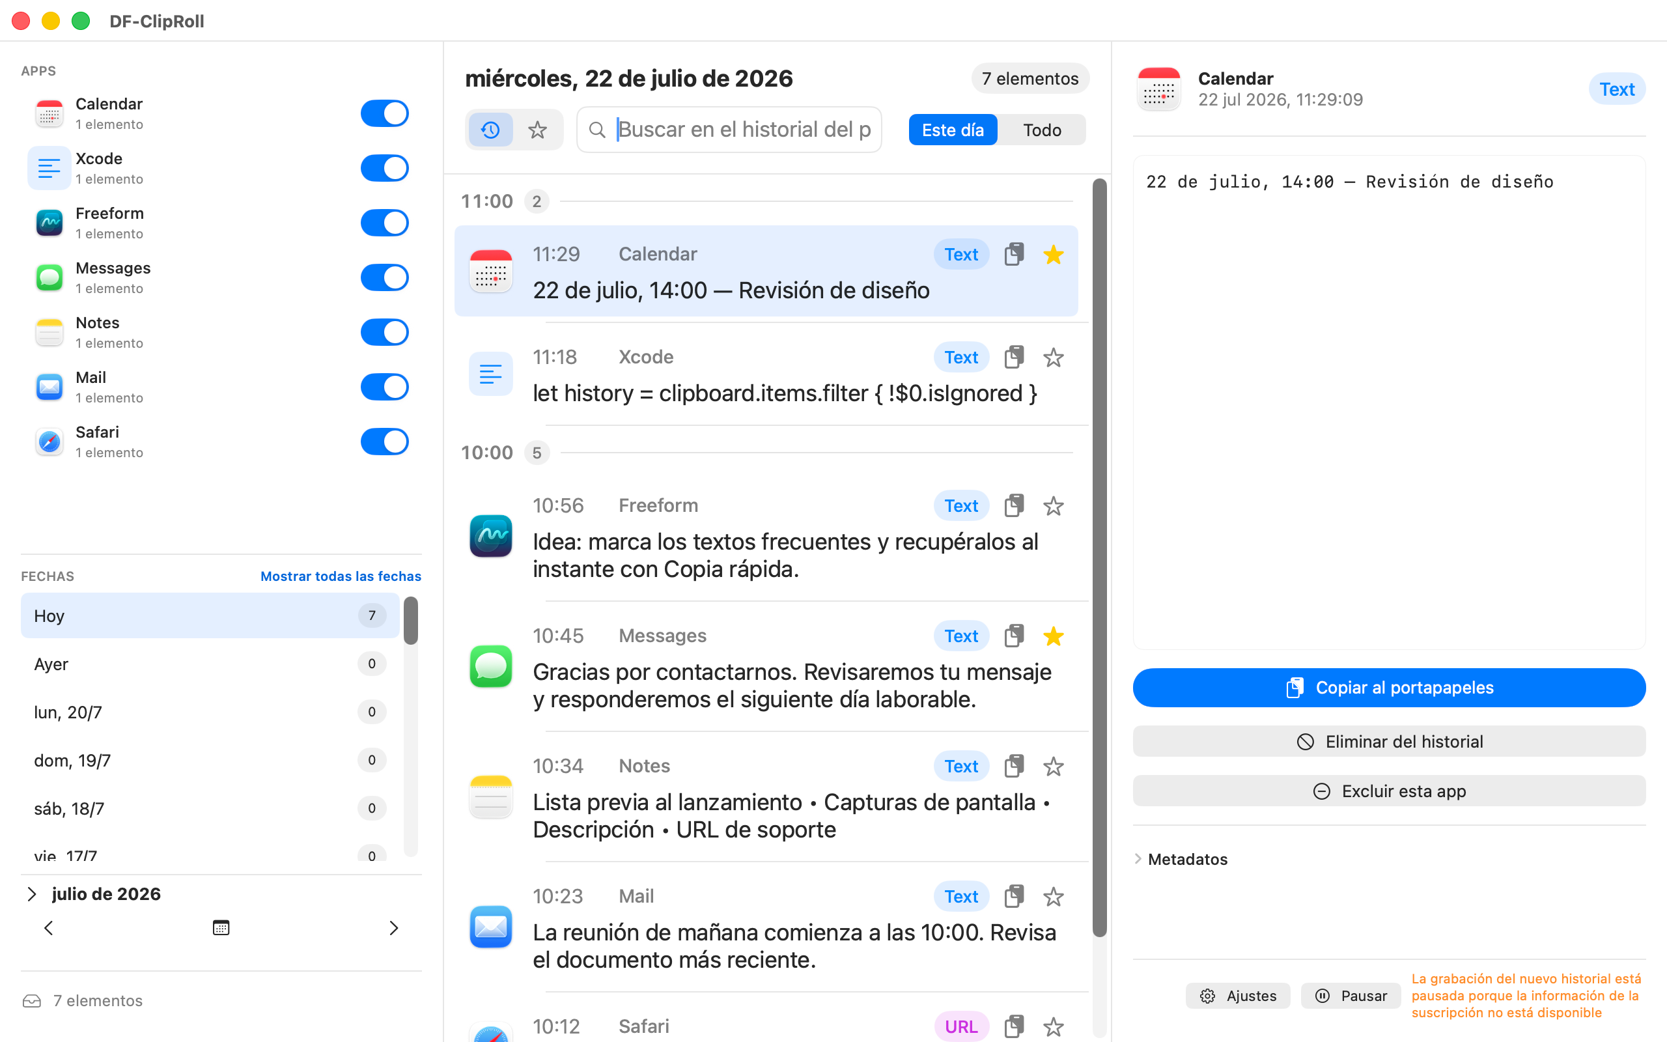The width and height of the screenshot is (1667, 1042).
Task: Go to next month in calendar
Action: pyautogui.click(x=393, y=928)
